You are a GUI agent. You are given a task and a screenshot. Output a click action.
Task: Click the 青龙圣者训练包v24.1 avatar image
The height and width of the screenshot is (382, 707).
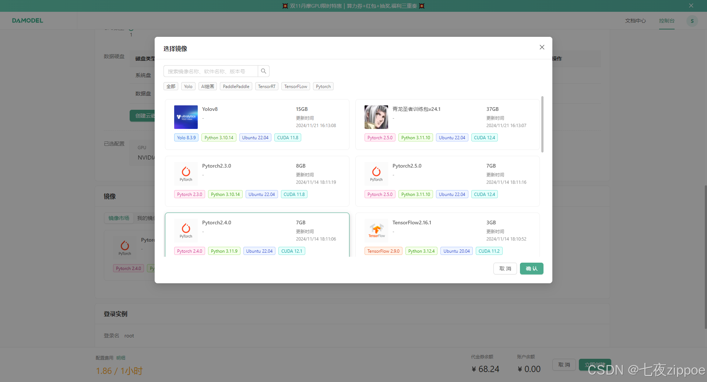click(376, 117)
